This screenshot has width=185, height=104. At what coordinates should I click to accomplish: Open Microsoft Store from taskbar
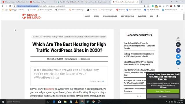click(60, 102)
